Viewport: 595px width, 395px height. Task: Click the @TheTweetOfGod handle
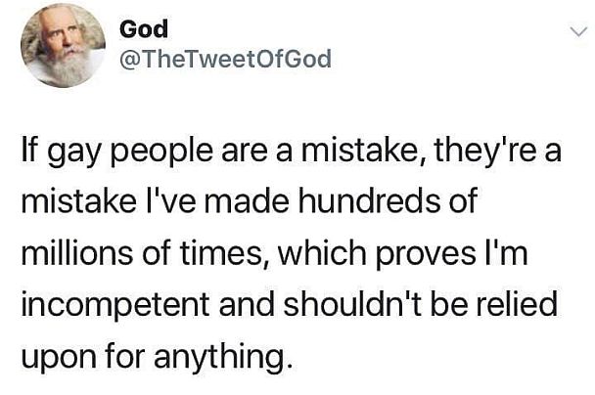point(224,60)
